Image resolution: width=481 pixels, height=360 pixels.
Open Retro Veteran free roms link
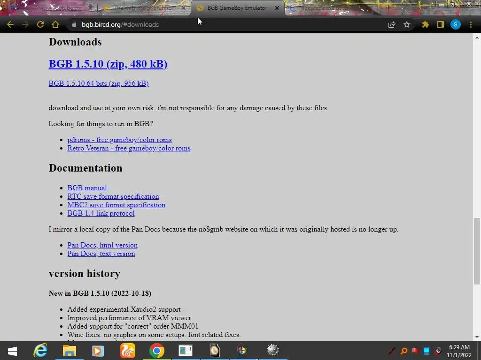tap(129, 148)
